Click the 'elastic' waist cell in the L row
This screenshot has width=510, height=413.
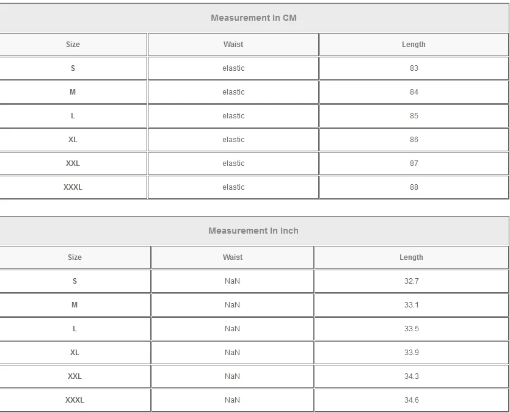[x=233, y=116]
